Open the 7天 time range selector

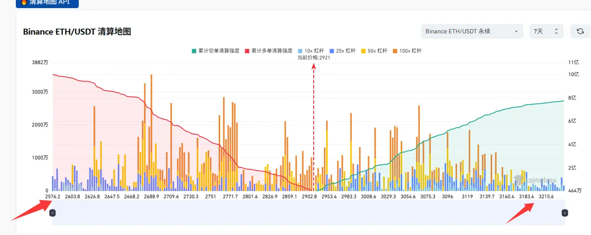pyautogui.click(x=546, y=31)
